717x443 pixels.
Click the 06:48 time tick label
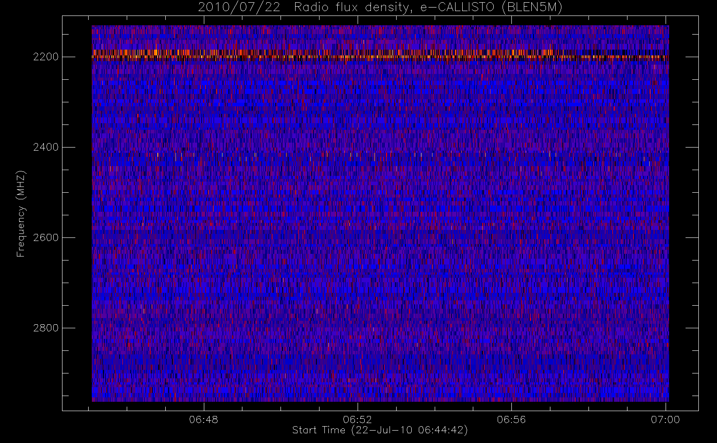pos(203,419)
